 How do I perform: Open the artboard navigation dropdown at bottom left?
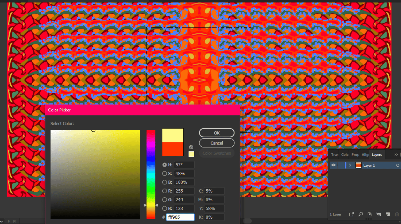[x=2, y=221]
